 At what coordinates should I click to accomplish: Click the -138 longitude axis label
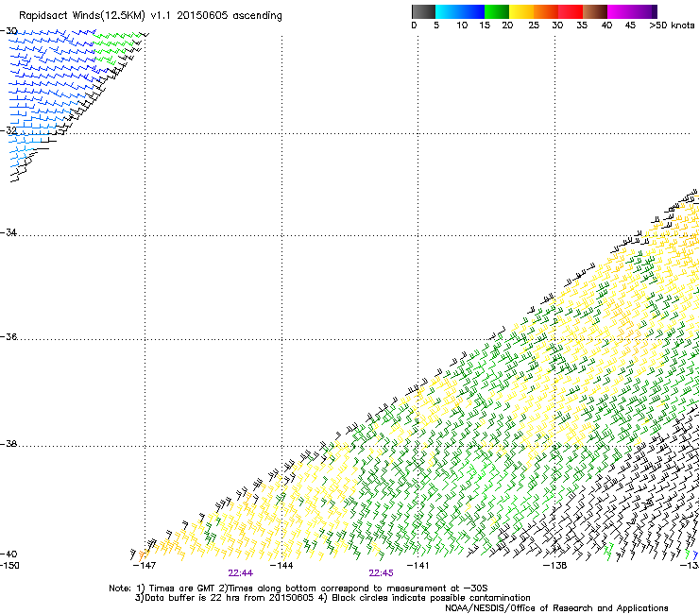[555, 566]
